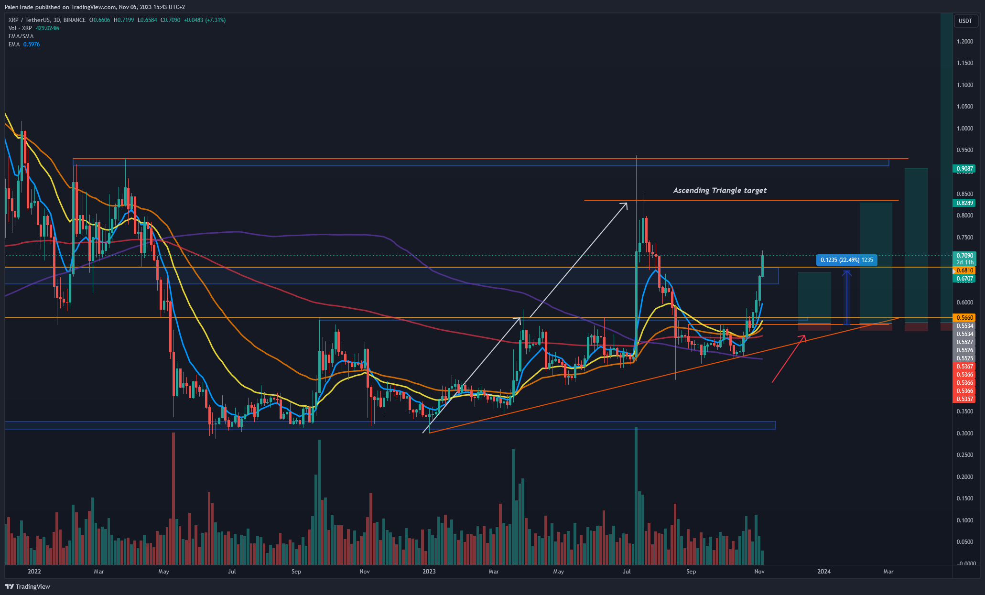Click the red 0.5357 price tag
This screenshot has width=985, height=595.
(964, 399)
